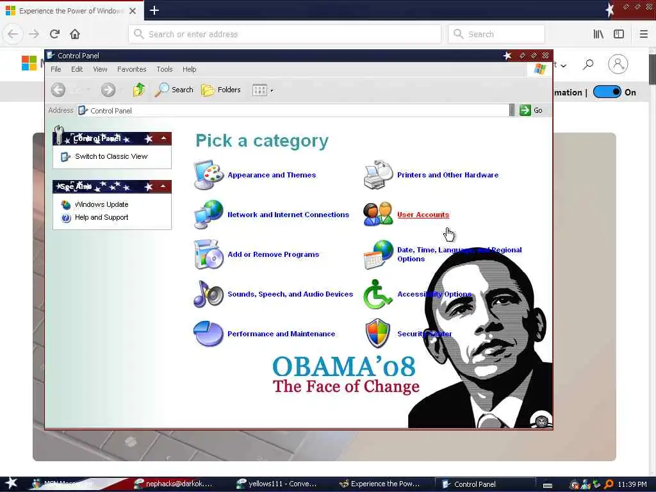Switch to the yellows111 - Conve... taskbar window
Screen dimensions: 656x492
277,484
